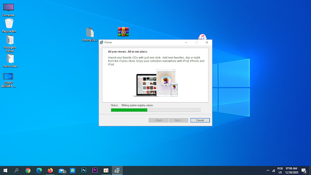This screenshot has height=175, width=311.
Task: Click the POR US language indicator
Action: point(280,171)
